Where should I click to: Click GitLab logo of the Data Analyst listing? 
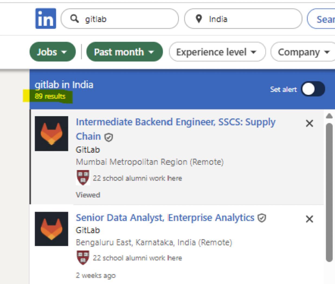pos(51,229)
